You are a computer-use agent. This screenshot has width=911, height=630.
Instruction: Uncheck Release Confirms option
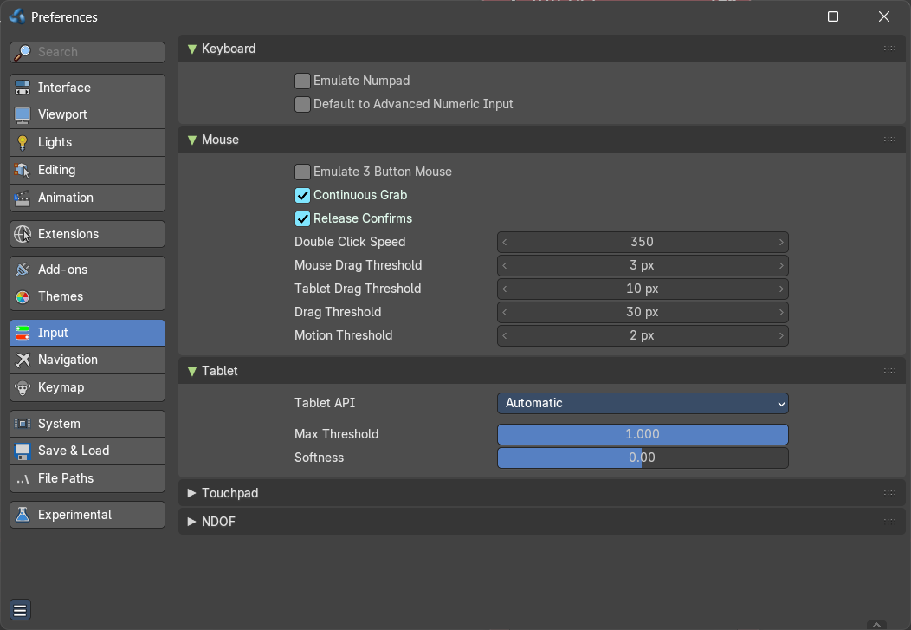coord(302,218)
